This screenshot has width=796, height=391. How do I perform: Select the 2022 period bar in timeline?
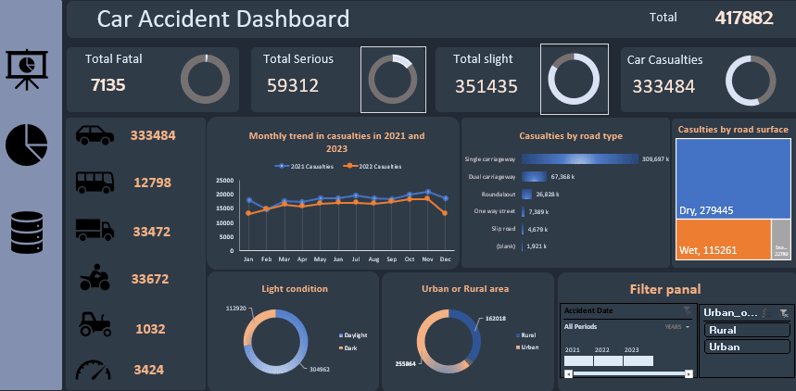coord(608,360)
